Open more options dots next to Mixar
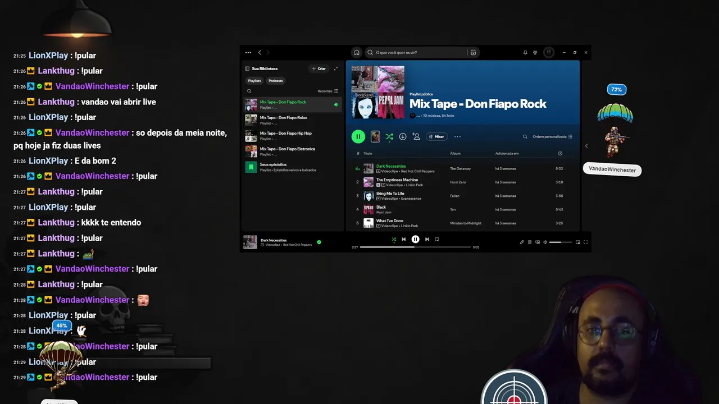The height and width of the screenshot is (404, 719). (457, 136)
